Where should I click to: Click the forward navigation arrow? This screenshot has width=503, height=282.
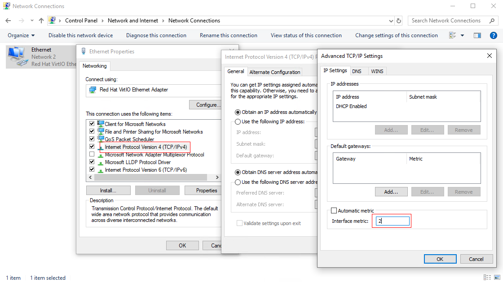pos(22,21)
